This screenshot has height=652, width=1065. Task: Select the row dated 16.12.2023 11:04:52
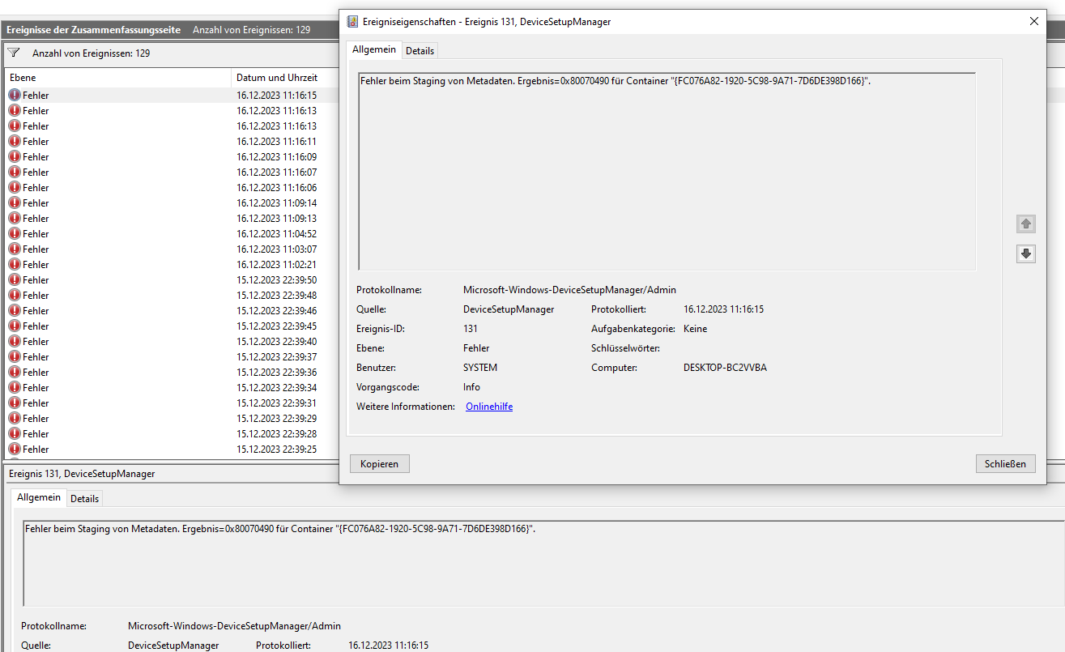(x=172, y=233)
